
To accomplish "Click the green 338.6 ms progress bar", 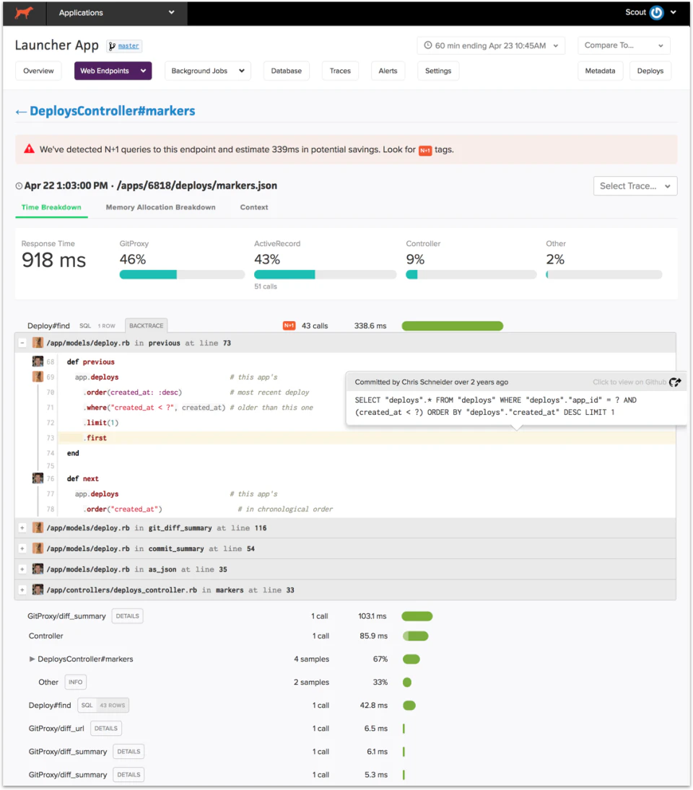I will click(x=452, y=325).
